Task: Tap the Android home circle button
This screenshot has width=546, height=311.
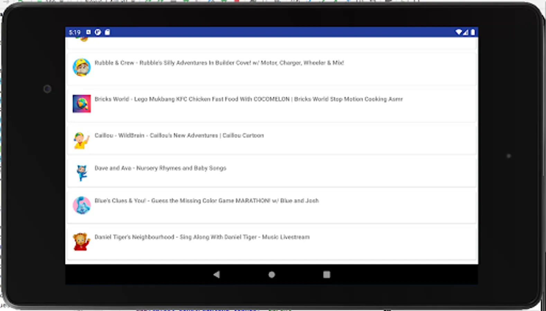Action: coord(272,274)
